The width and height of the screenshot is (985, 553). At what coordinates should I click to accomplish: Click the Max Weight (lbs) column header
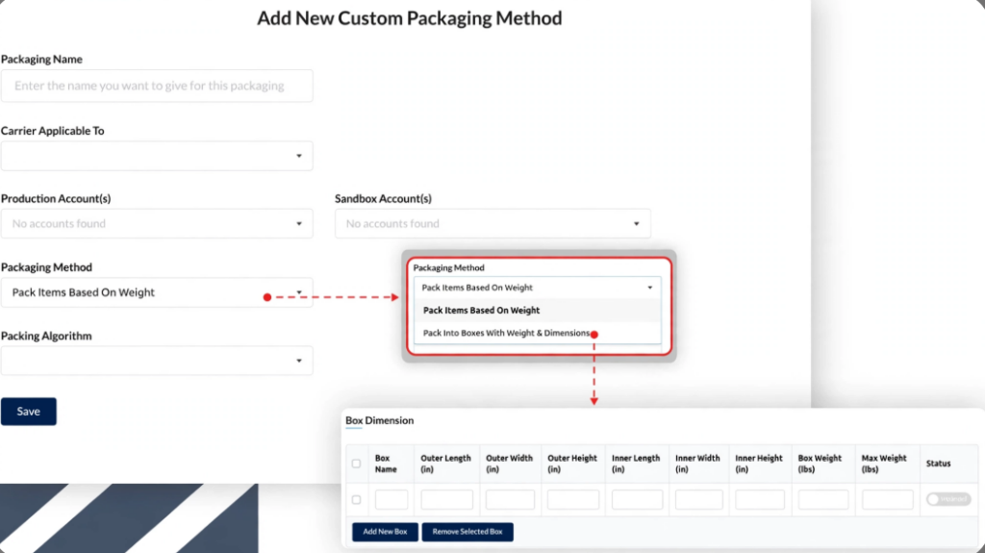pyautogui.click(x=884, y=464)
